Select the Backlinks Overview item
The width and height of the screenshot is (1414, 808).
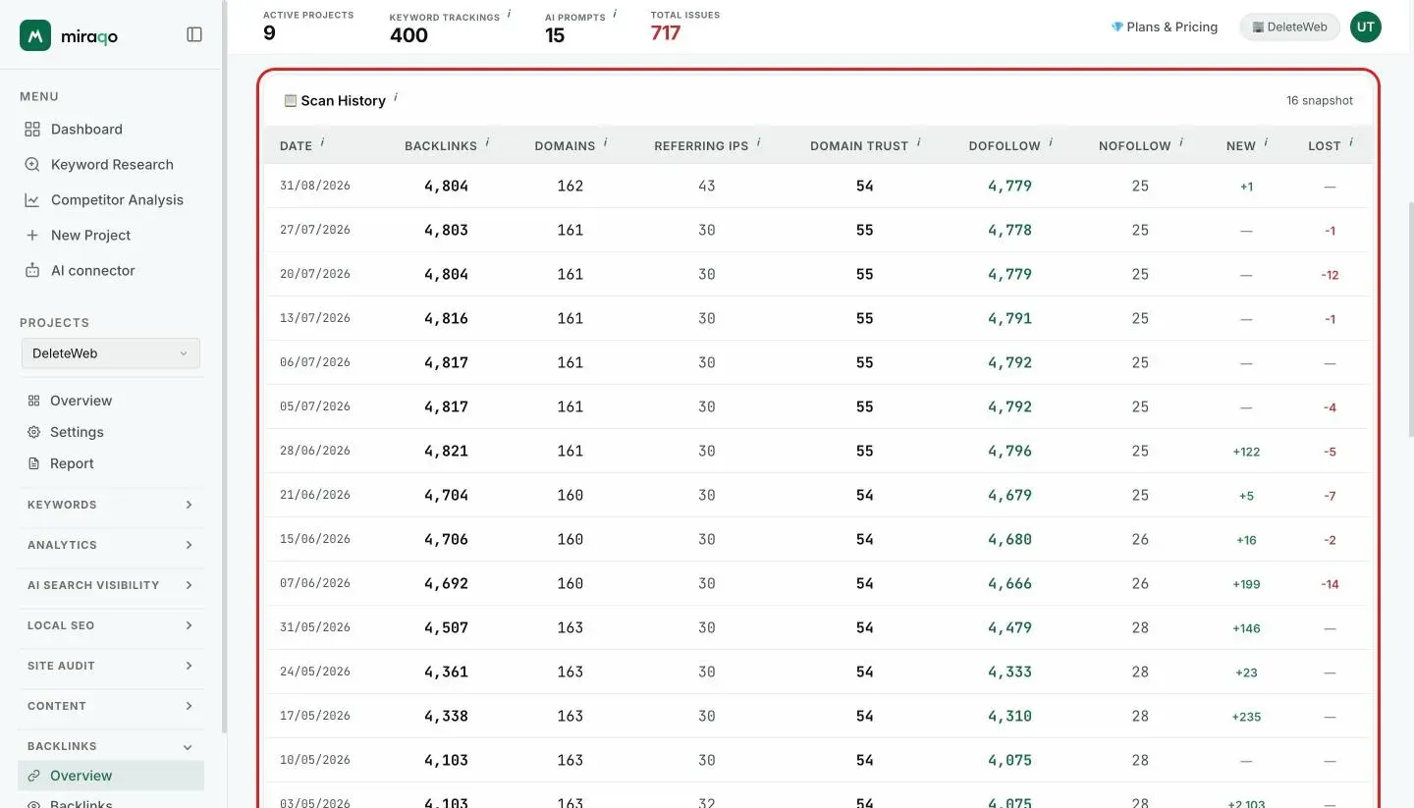click(x=111, y=776)
